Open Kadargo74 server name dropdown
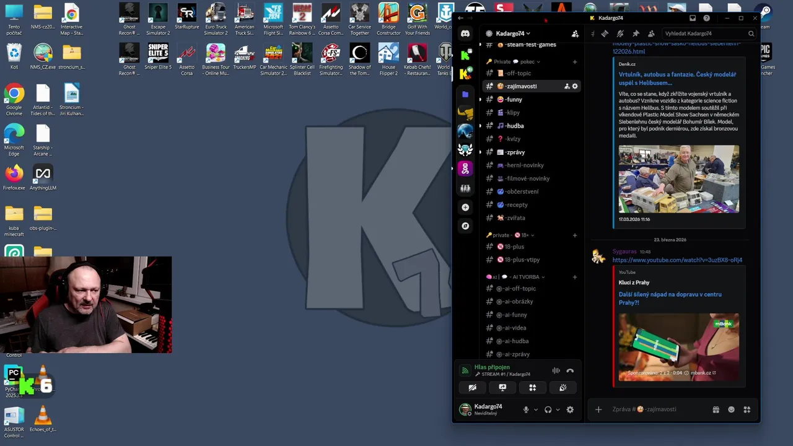 [513, 33]
